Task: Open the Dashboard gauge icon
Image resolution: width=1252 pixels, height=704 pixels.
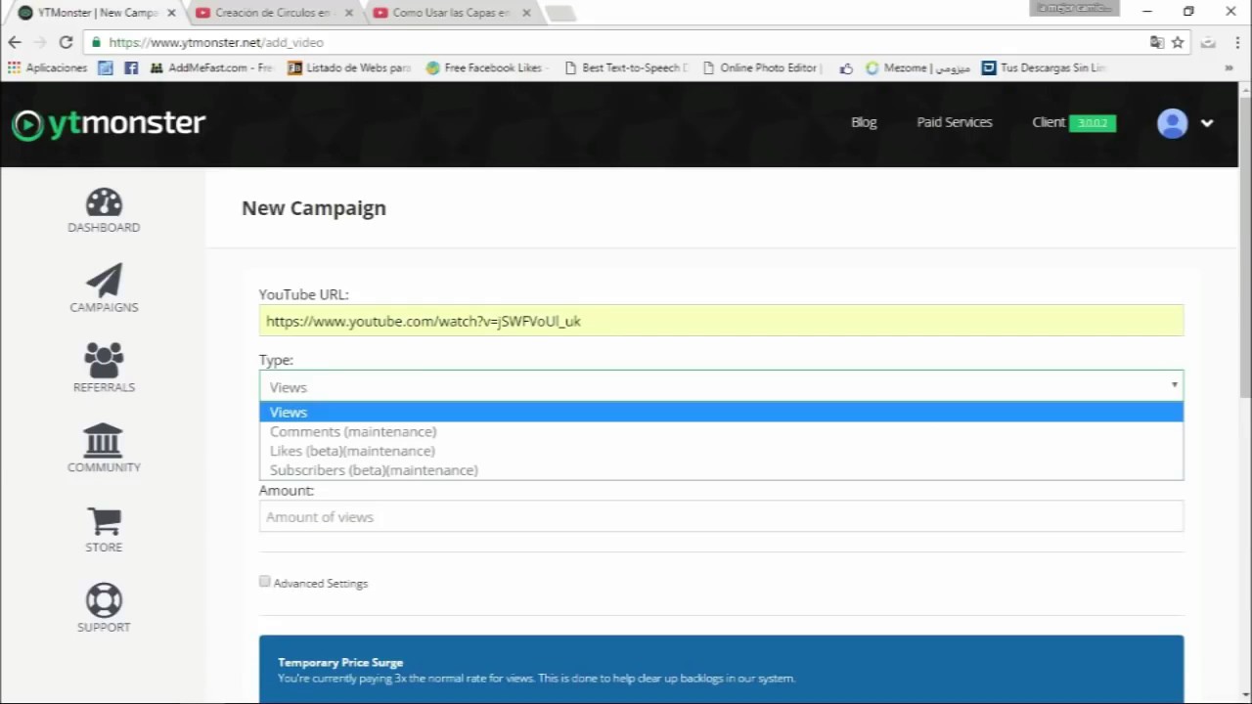Action: 104,202
